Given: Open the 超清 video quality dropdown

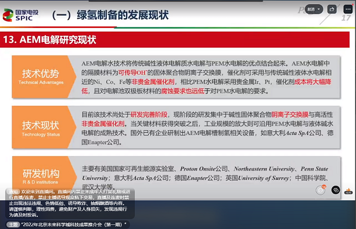Looking at the screenshot, I should [314, 9].
